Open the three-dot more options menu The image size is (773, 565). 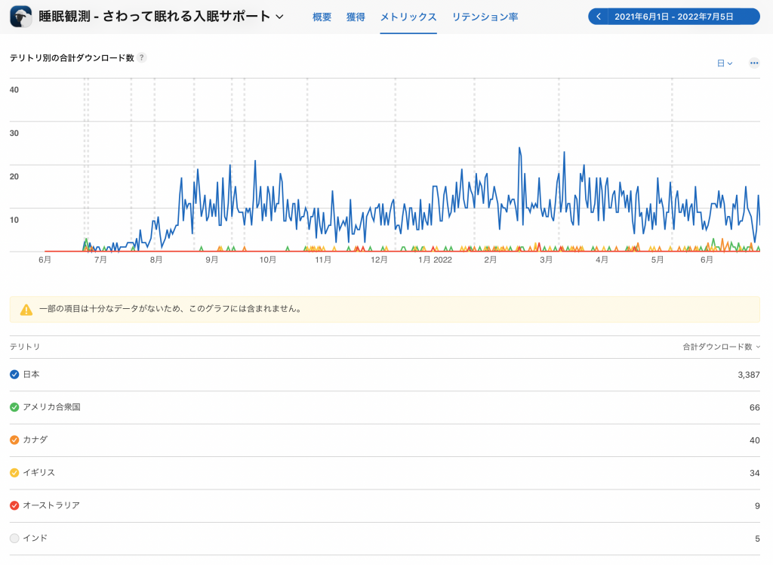click(x=753, y=63)
